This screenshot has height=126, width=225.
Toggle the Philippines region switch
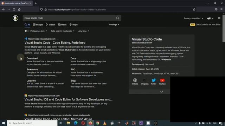[26, 31]
